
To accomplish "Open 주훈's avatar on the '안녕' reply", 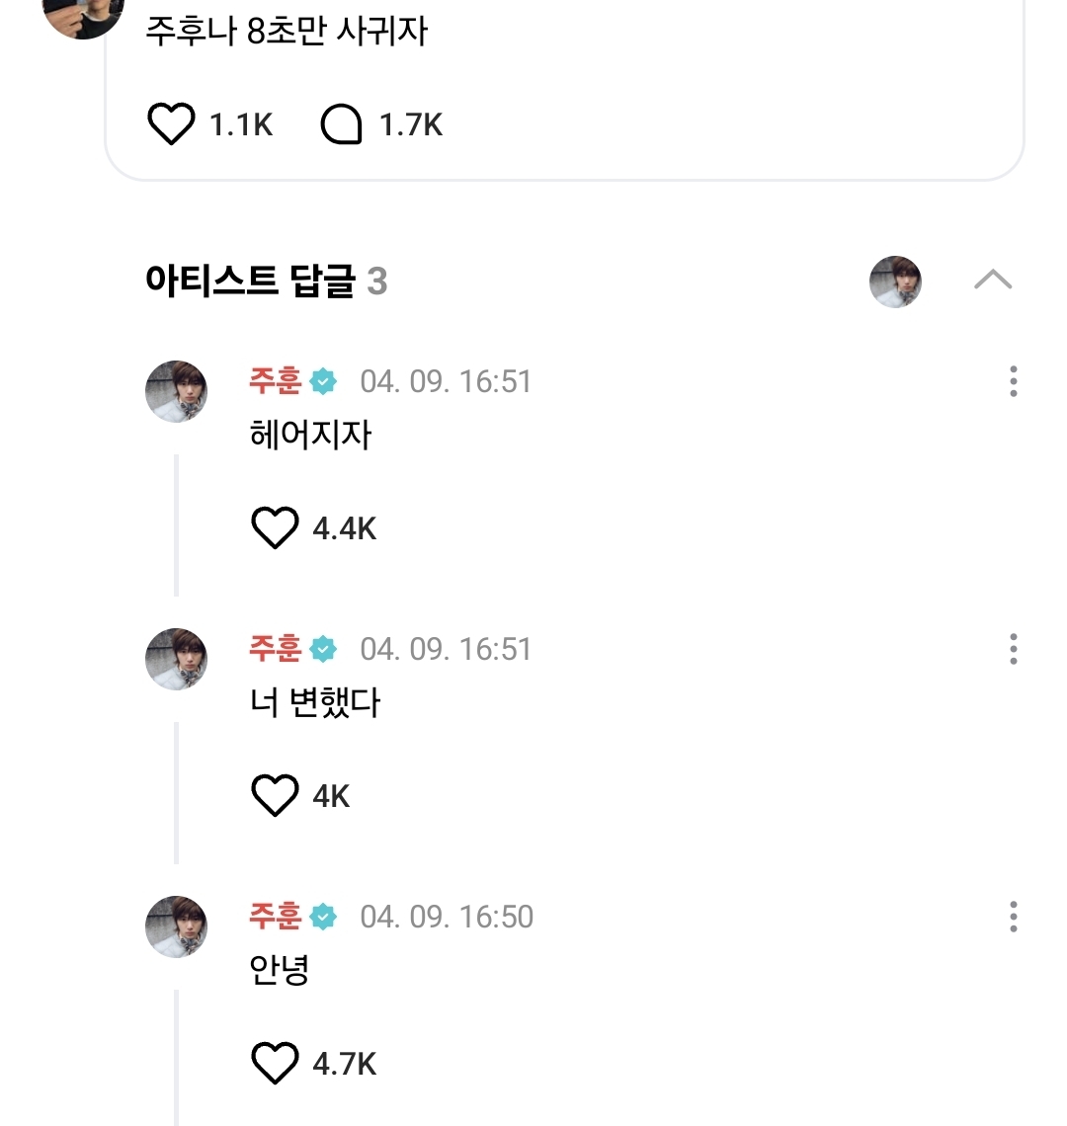I will (x=177, y=926).
